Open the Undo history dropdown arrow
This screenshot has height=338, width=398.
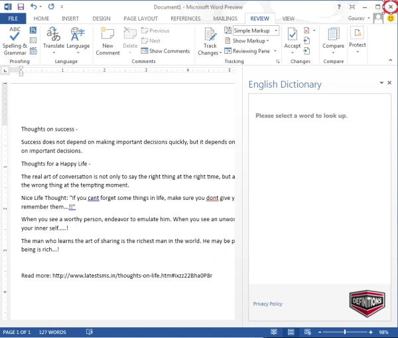tap(40, 7)
